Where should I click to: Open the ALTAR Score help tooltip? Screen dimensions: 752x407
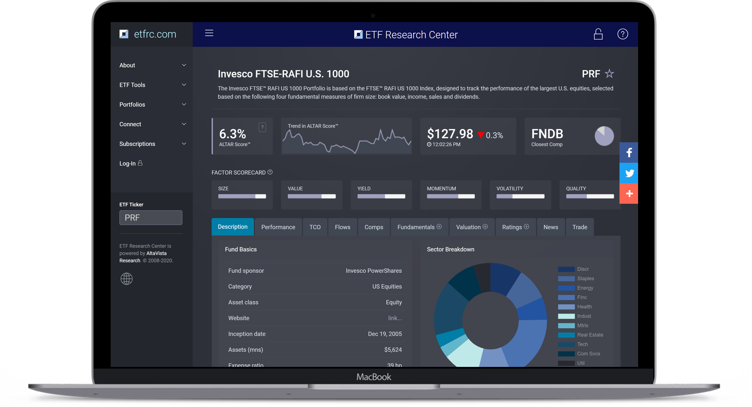pyautogui.click(x=262, y=128)
